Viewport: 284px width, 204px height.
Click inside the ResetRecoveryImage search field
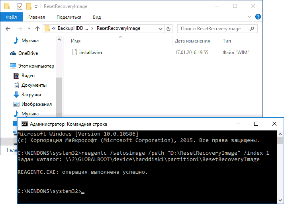coord(213,29)
